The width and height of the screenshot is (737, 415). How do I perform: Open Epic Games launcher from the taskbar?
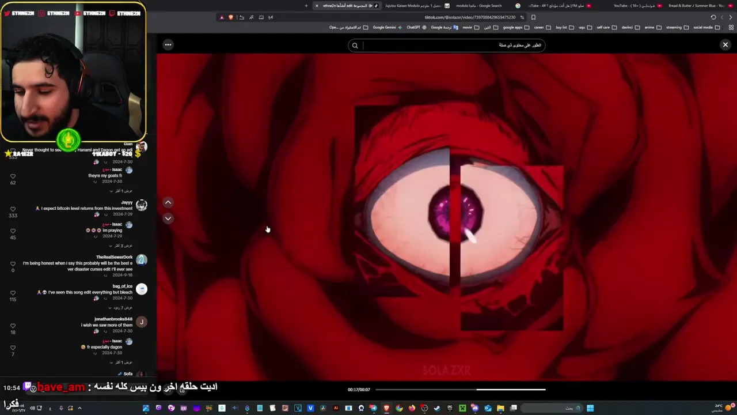click(x=450, y=409)
